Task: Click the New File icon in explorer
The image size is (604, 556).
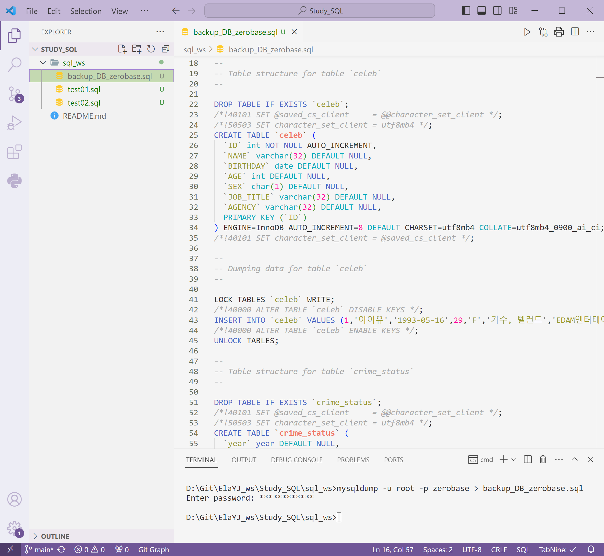Action: coord(122,49)
